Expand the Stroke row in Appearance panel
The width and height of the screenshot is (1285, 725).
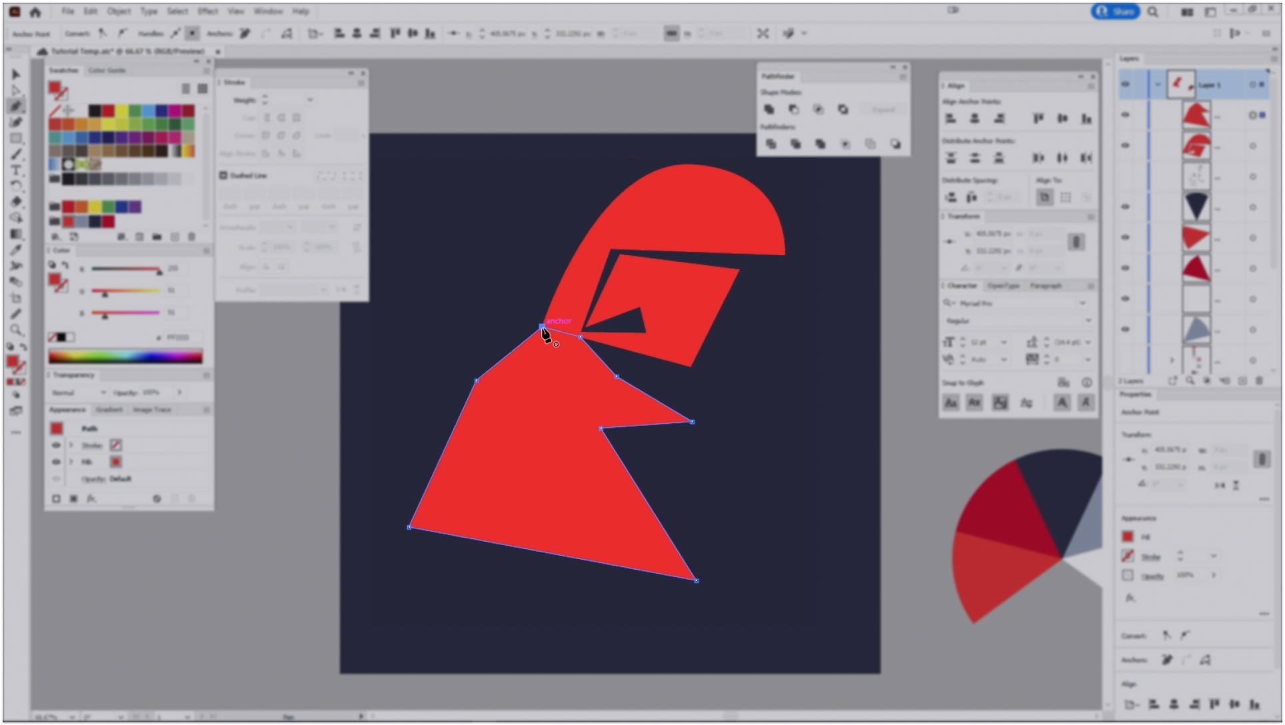tap(71, 445)
